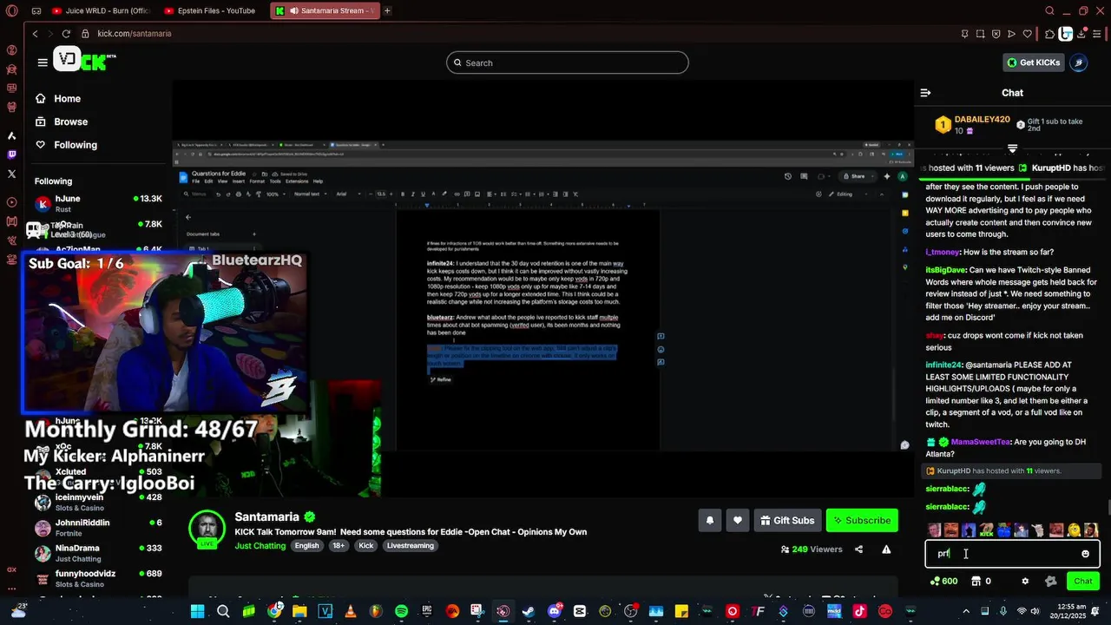Click the 18+ tag
Image resolution: width=1111 pixels, height=625 pixels.
point(339,546)
